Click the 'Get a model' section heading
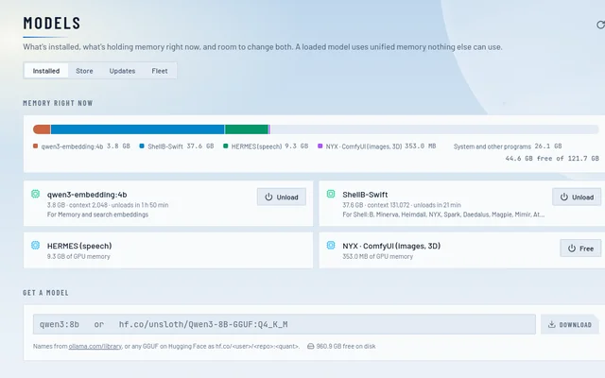 (x=45, y=293)
